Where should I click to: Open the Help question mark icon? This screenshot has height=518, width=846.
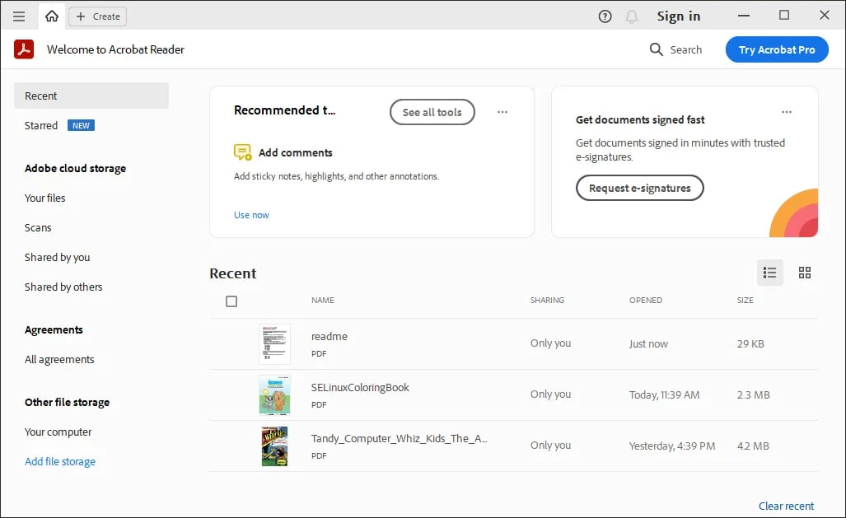click(605, 16)
